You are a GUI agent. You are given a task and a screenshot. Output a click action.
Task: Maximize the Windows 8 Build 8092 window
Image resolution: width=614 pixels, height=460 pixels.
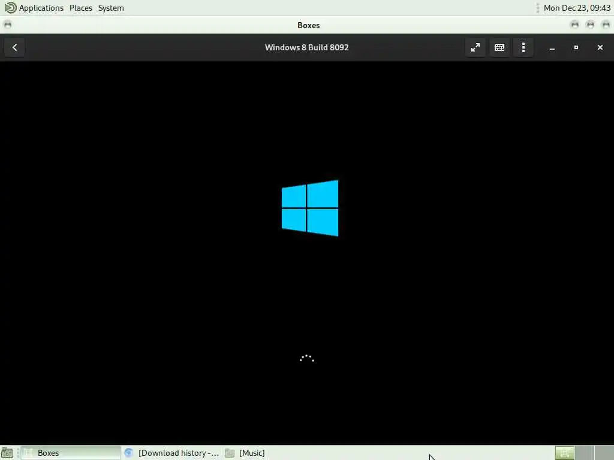(x=576, y=47)
